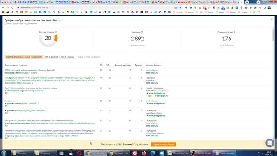Image resolution: width=277 pixels, height=156 pixels.
Task: Sort by Домены-доноры column header
Action: pyautogui.click(x=123, y=65)
